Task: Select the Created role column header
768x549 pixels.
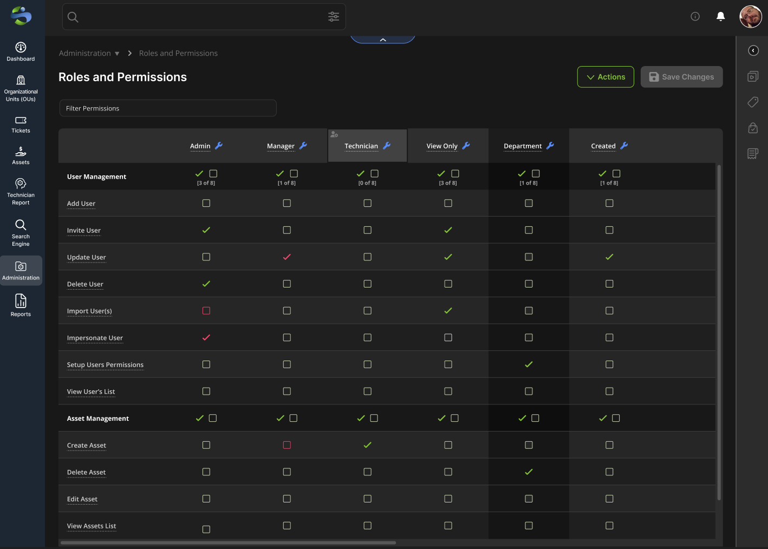Action: [x=603, y=146]
